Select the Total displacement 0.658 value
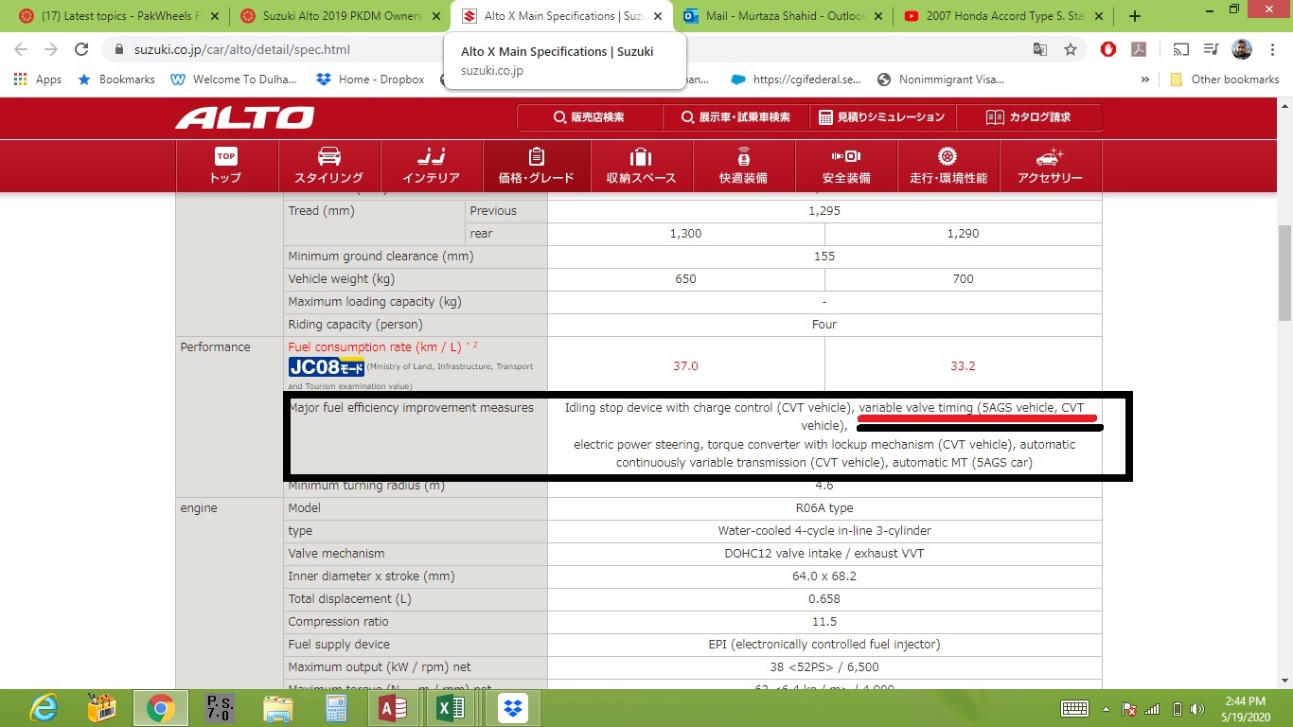This screenshot has height=727, width=1293. 824,599
